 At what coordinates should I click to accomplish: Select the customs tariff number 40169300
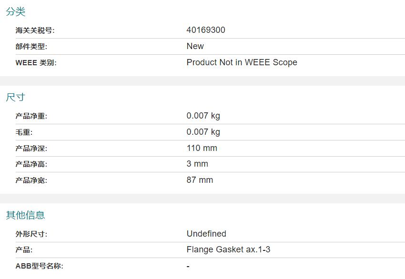coord(206,30)
